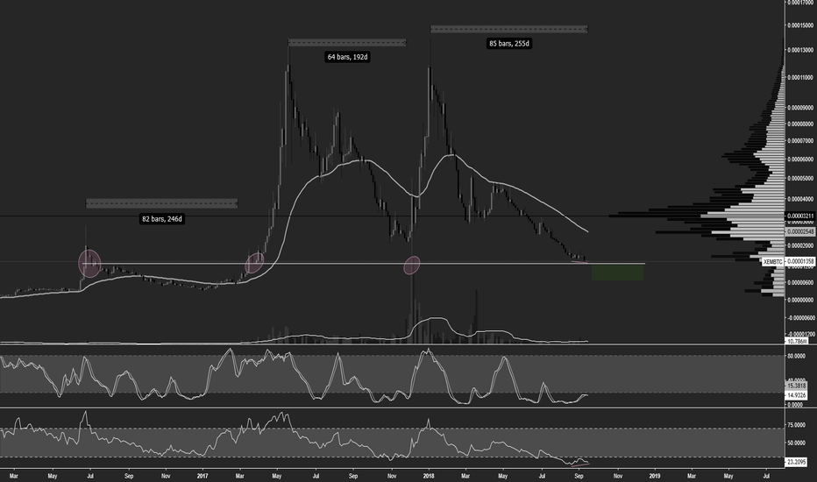Click the 2017 label on time axis
The width and height of the screenshot is (817, 482).
coord(202,476)
